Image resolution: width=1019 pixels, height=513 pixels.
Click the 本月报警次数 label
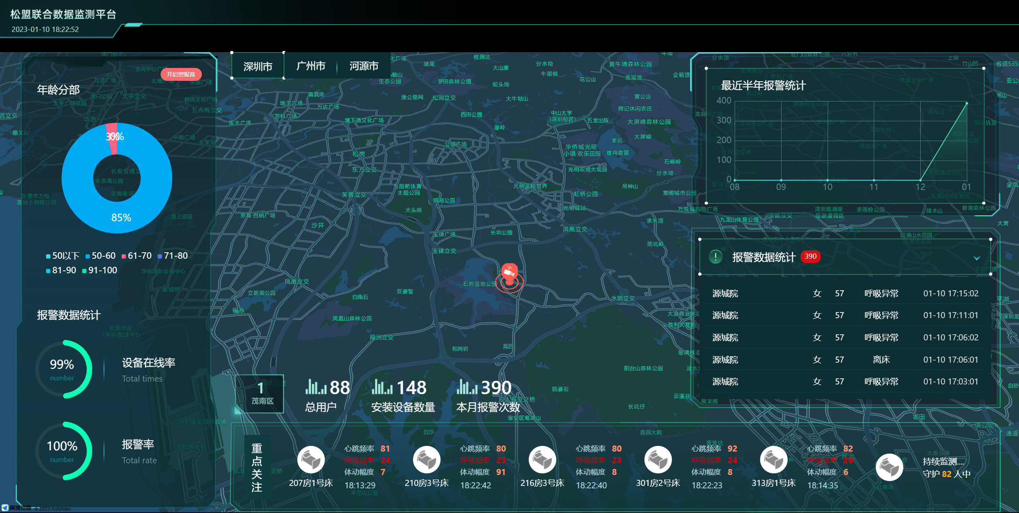488,407
